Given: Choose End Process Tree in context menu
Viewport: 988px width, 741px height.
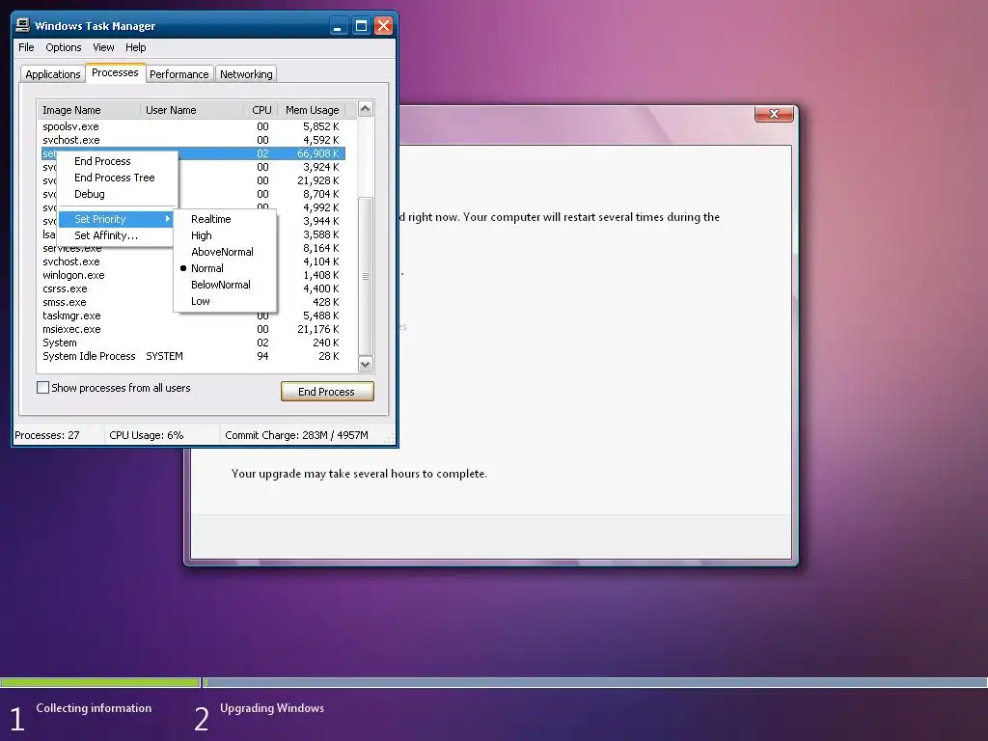Looking at the screenshot, I should point(117,178).
